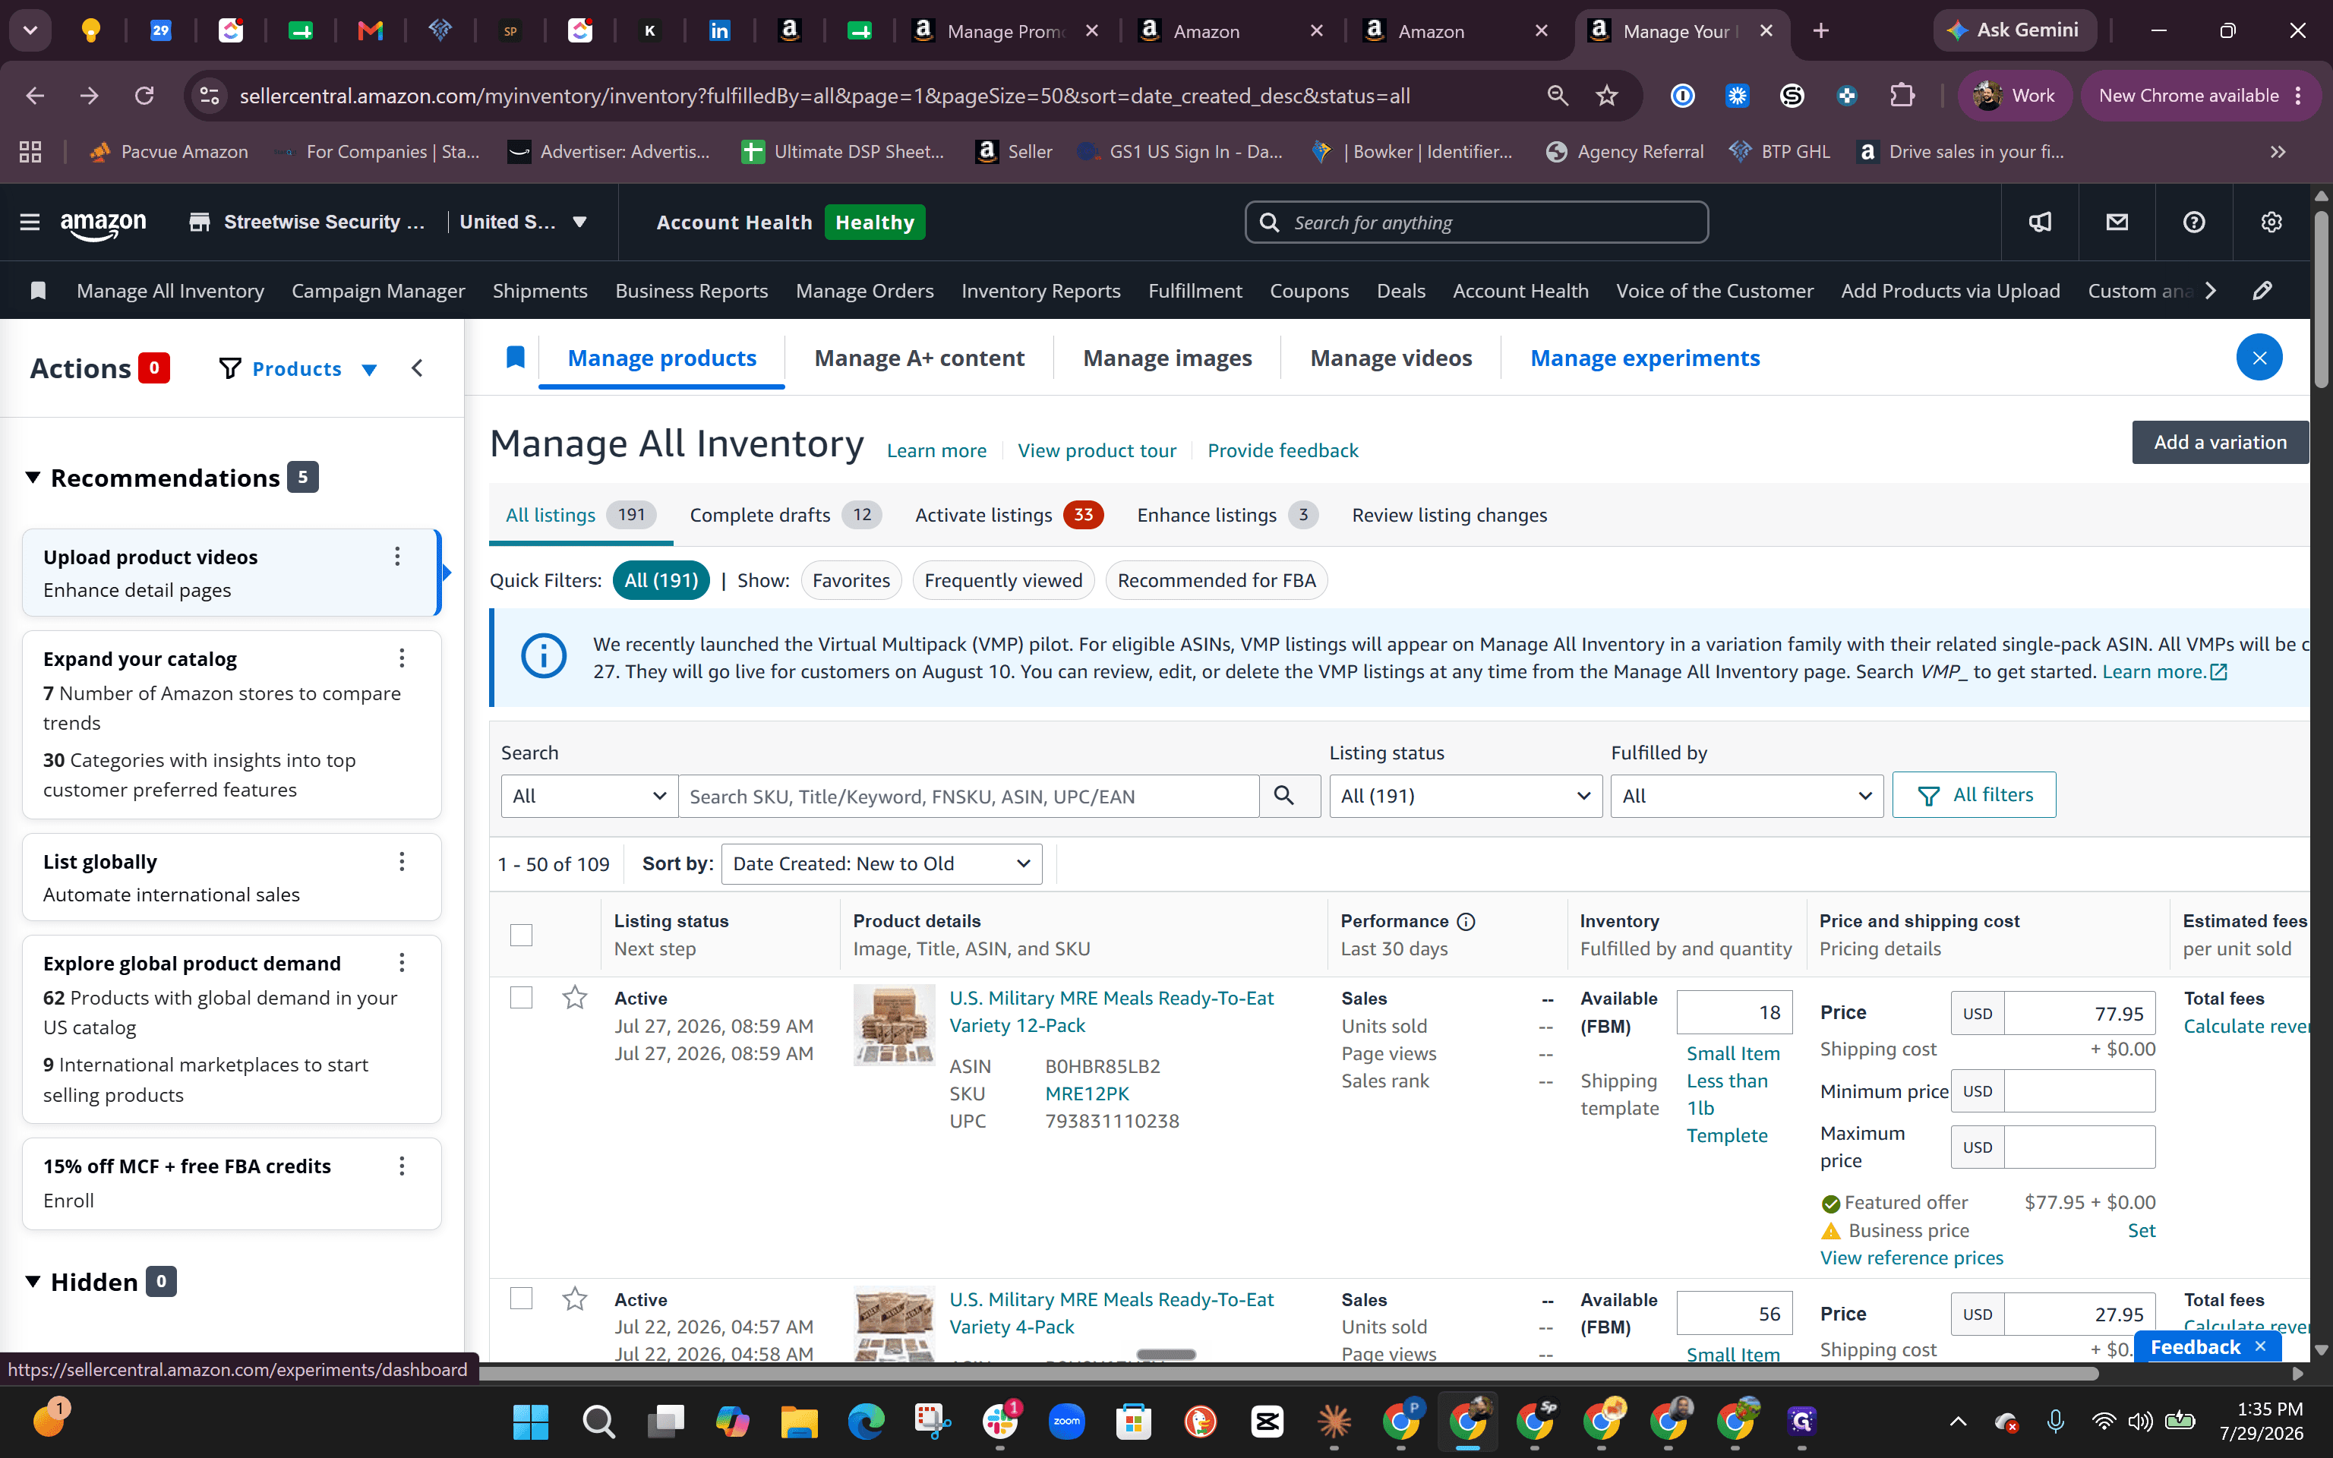Open the Fulfilled by dropdown
The height and width of the screenshot is (1458, 2333).
1746,796
